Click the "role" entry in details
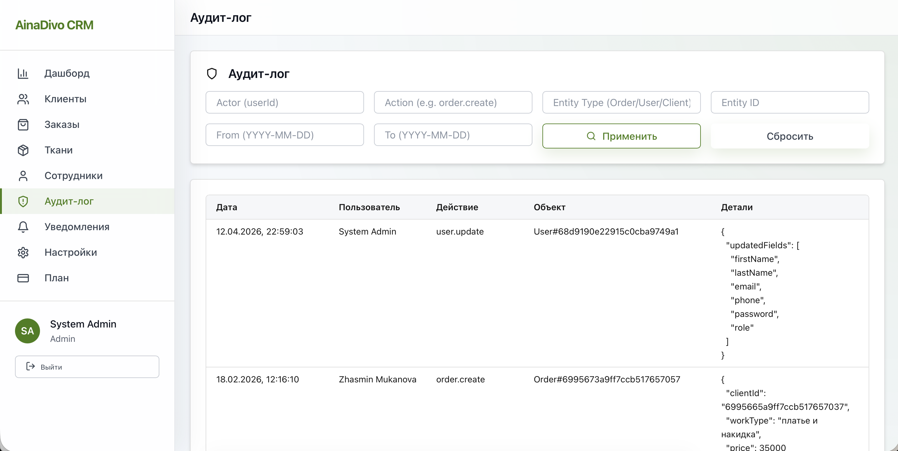This screenshot has height=451, width=898. click(742, 327)
